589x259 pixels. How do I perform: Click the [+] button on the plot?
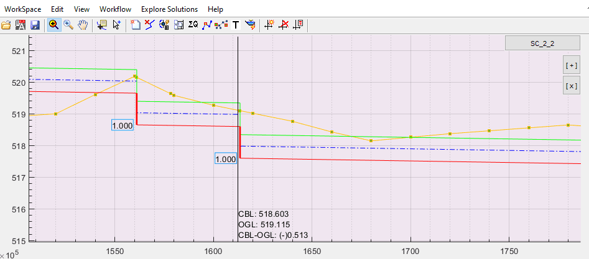pyautogui.click(x=570, y=65)
